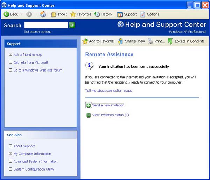Open Favorites star in toolbar
This screenshot has height=180, width=210.
tap(73, 14)
